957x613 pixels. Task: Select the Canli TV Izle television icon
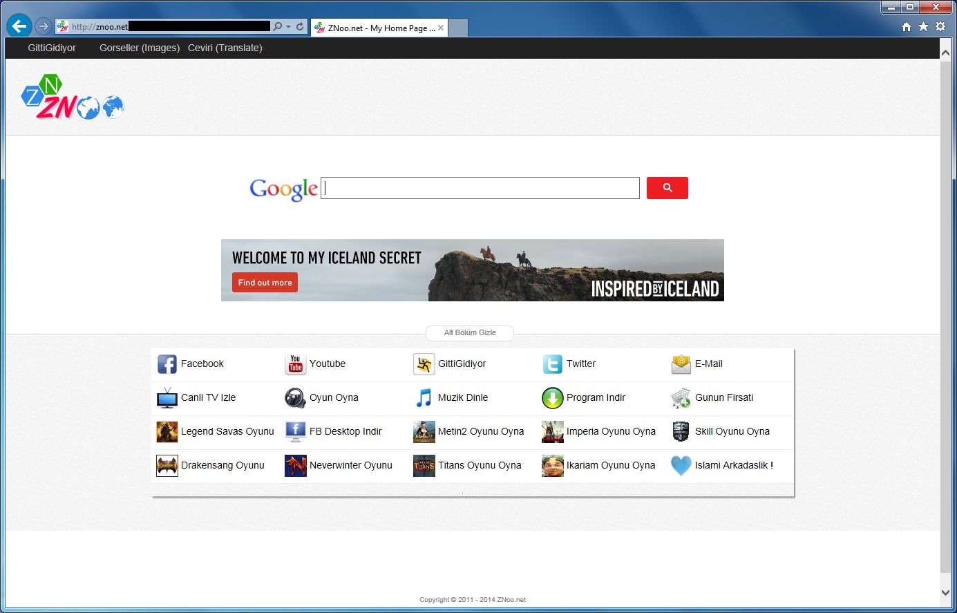point(167,397)
